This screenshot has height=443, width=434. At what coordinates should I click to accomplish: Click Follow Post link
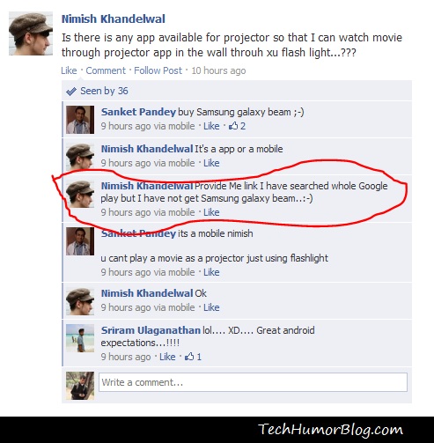tap(158, 70)
